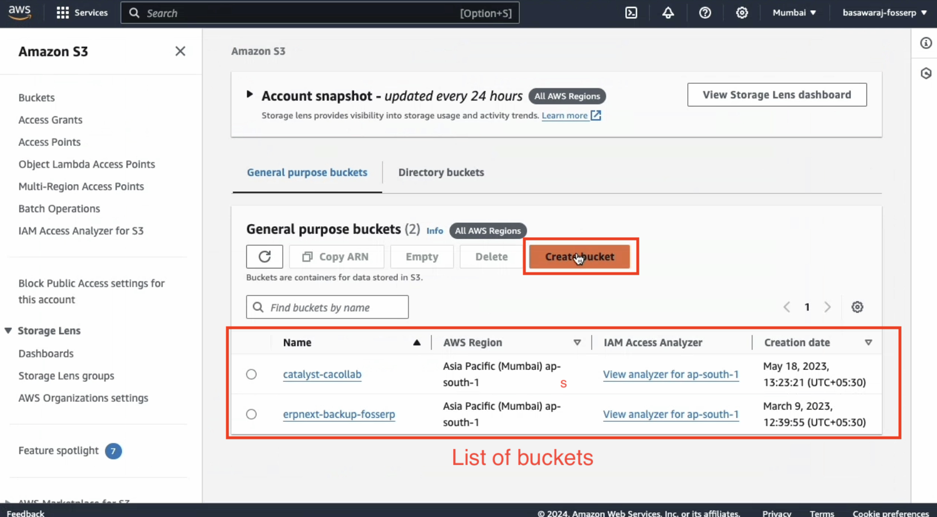
Task: View analyzer for ap-south-1 for catalyst-cacollab
Action: (x=671, y=374)
